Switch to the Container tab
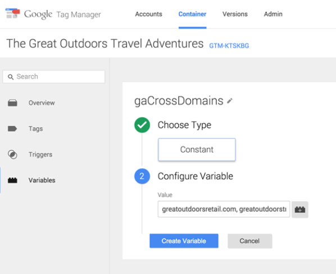Image resolution: width=336 pixels, height=274 pixels. coord(192,14)
